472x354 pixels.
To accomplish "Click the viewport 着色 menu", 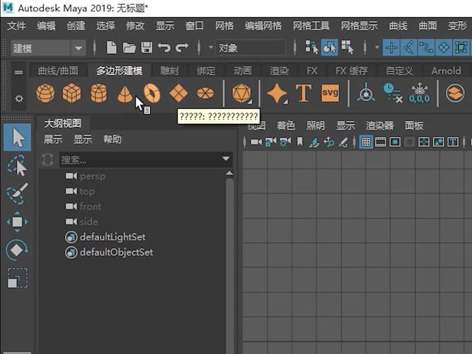I will [286, 126].
